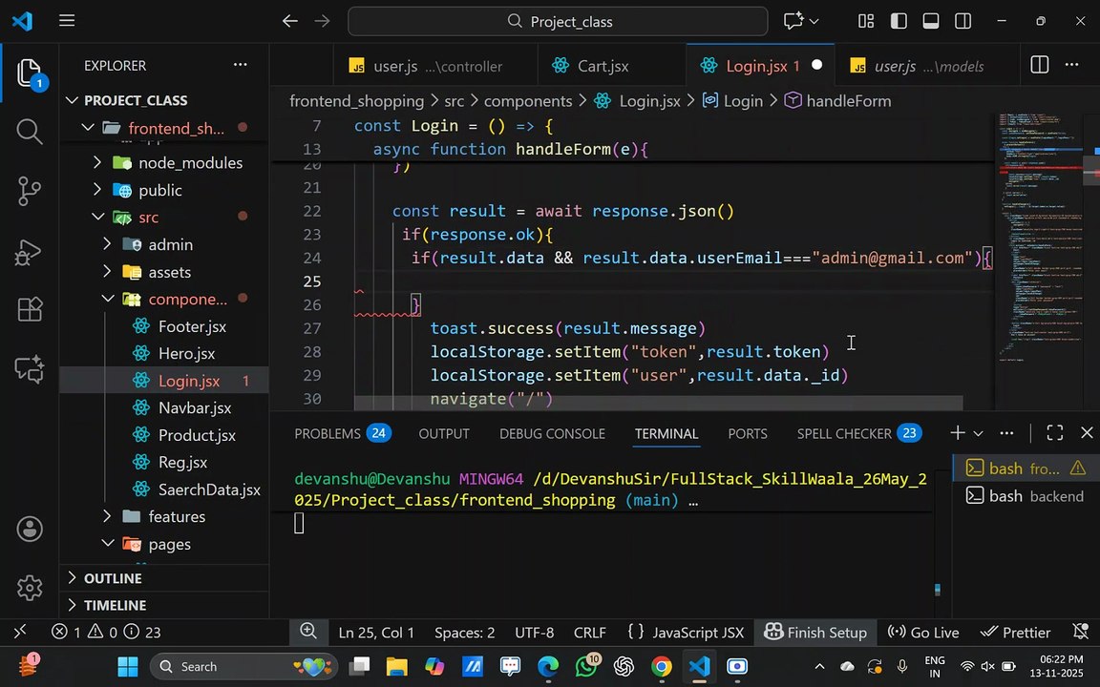The height and width of the screenshot is (687, 1100).
Task: Click Prettier in status bar
Action: point(1015,633)
